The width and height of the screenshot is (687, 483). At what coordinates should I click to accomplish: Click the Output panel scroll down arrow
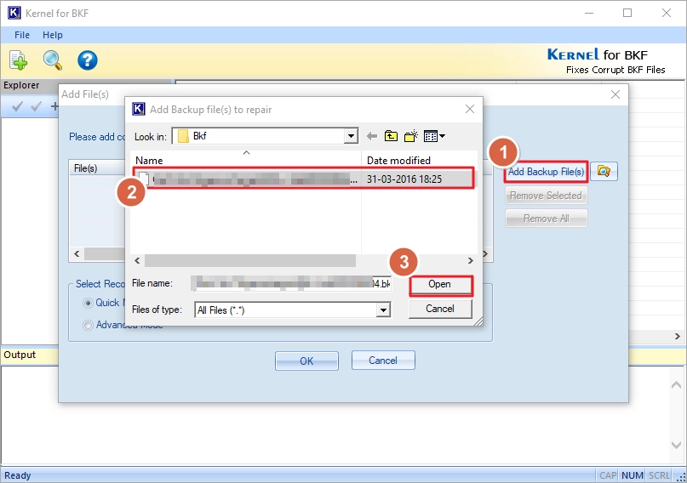[676, 445]
